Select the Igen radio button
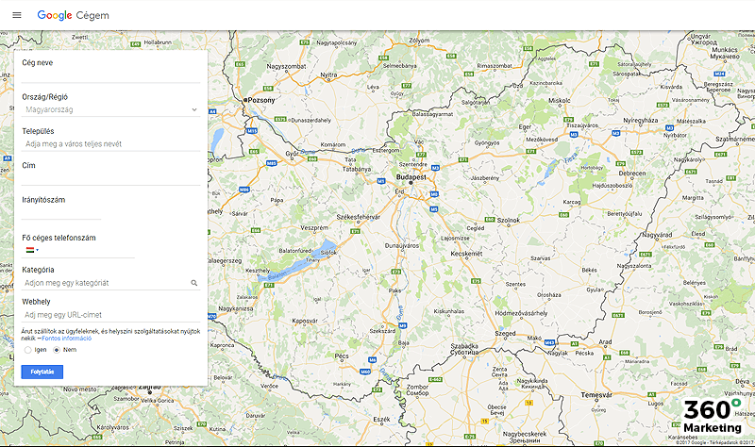This screenshot has height=447, width=755. pos(28,350)
